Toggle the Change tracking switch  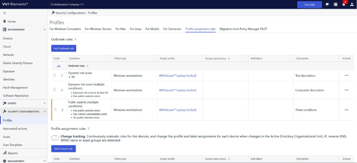55,138
